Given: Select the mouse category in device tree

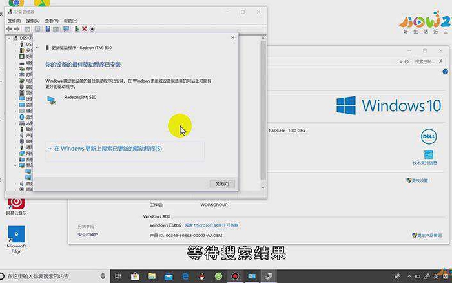Looking at the screenshot, I should click(x=25, y=141).
